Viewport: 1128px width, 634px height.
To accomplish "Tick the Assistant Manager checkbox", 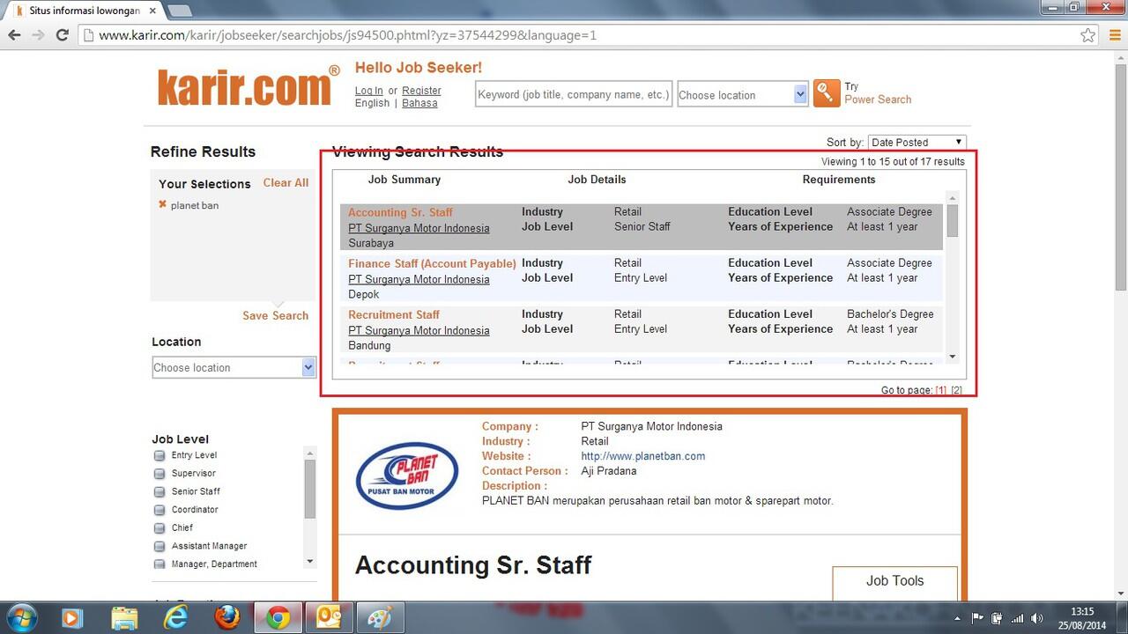I will click(160, 546).
